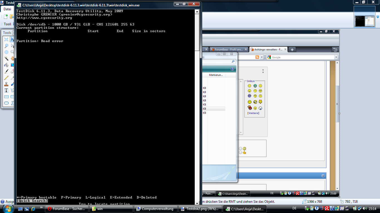Select the Gradient tool
Image resolution: width=380 pixels, height=213 pixels.
tap(13, 65)
